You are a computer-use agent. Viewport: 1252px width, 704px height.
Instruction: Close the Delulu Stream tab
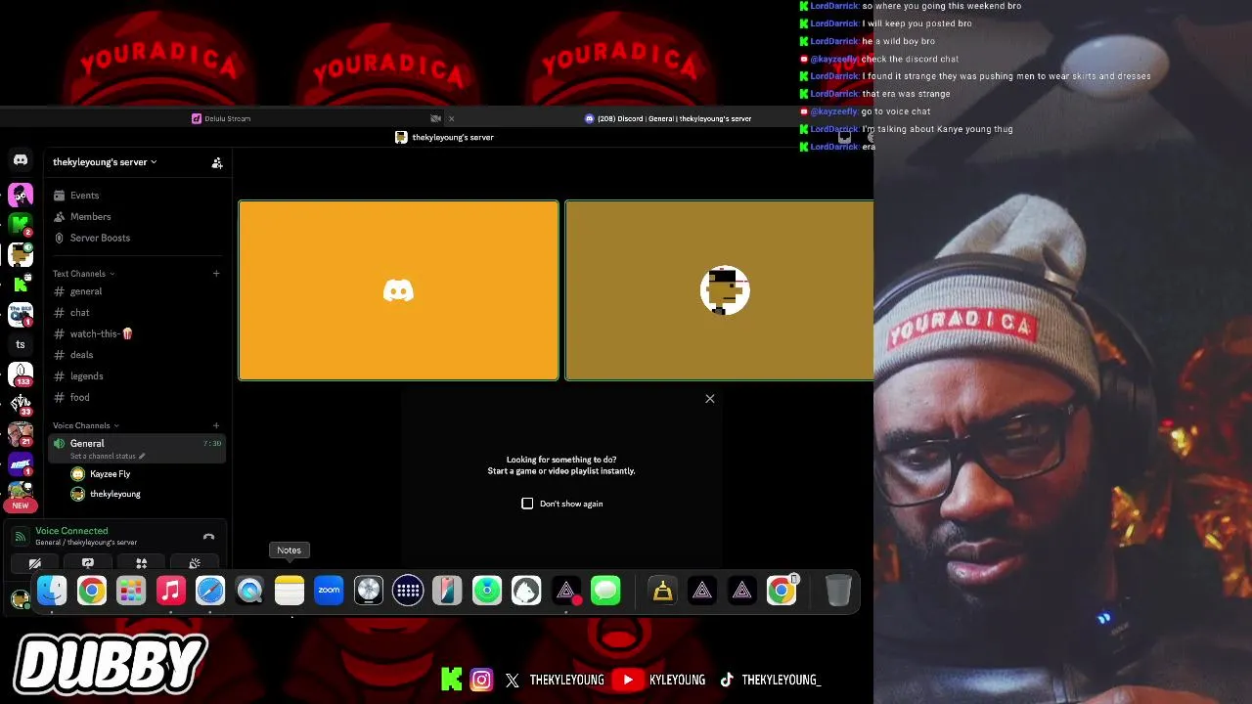click(x=451, y=118)
